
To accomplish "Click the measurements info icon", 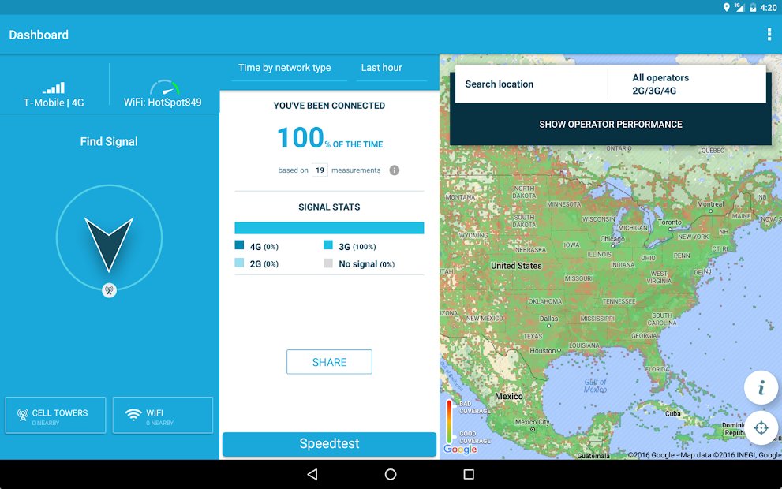I will coord(395,170).
